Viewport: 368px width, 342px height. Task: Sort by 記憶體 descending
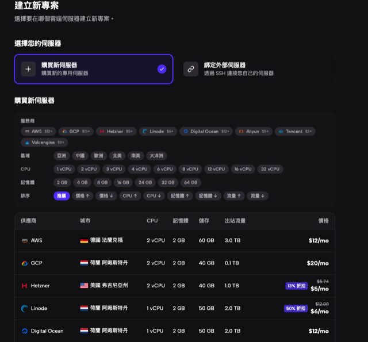(x=208, y=196)
